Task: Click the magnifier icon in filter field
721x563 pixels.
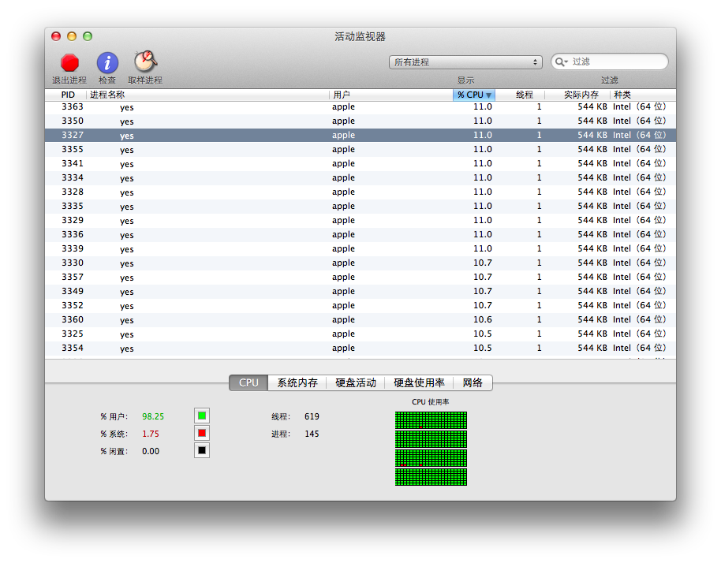Action: (561, 62)
